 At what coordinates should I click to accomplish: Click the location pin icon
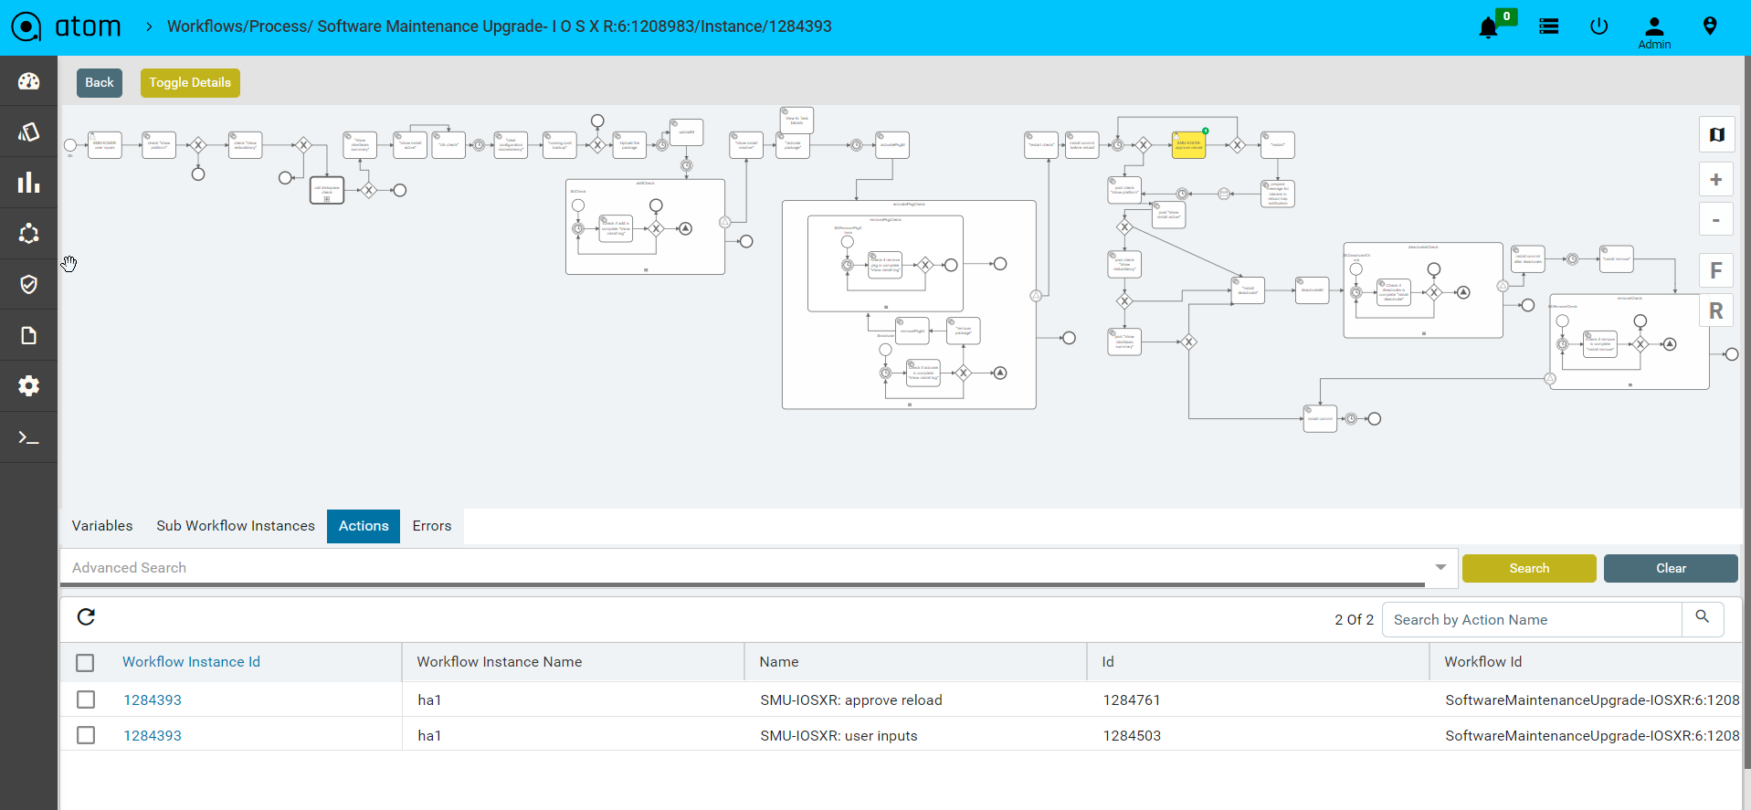(1710, 26)
